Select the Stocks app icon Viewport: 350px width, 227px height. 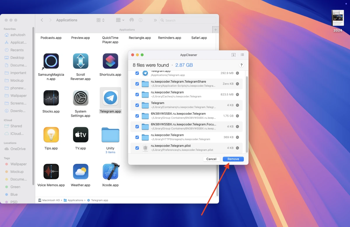51,98
